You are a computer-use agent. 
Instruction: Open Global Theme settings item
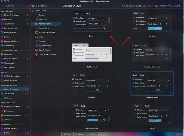[46, 11]
